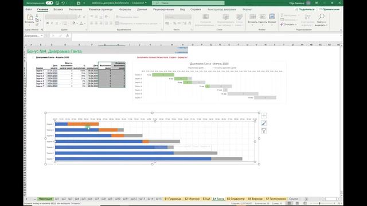Screen dimensions: 367x206
Task: Click the Cut scissors icon
Action: (37, 15)
